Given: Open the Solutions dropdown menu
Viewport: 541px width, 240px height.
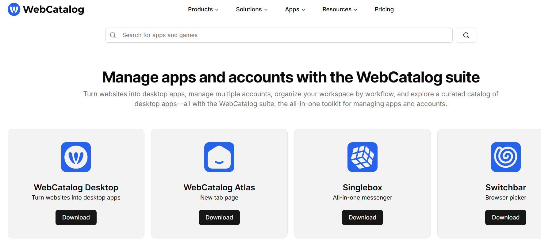Looking at the screenshot, I should (x=251, y=10).
